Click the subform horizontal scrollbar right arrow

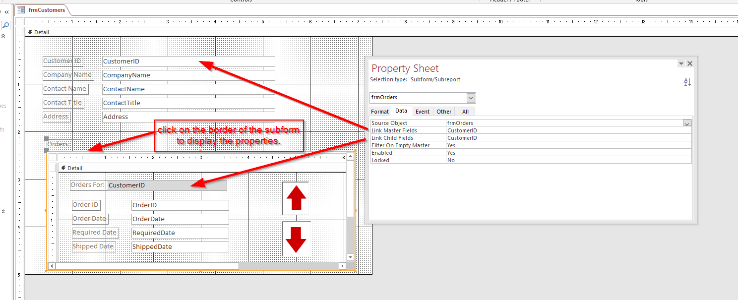point(342,266)
